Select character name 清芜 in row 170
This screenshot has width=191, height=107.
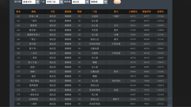[x=33, y=58]
